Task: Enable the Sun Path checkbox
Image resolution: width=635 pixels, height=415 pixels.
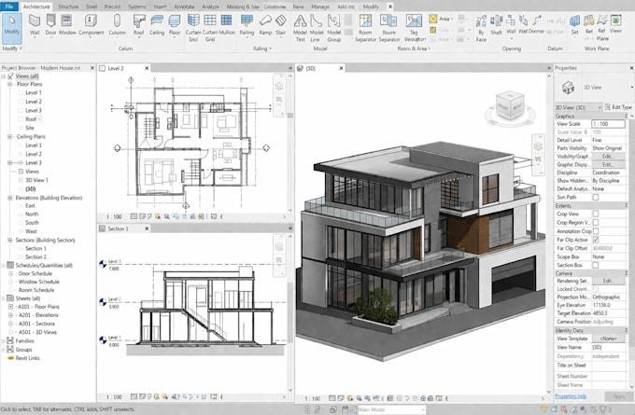Action: click(596, 198)
